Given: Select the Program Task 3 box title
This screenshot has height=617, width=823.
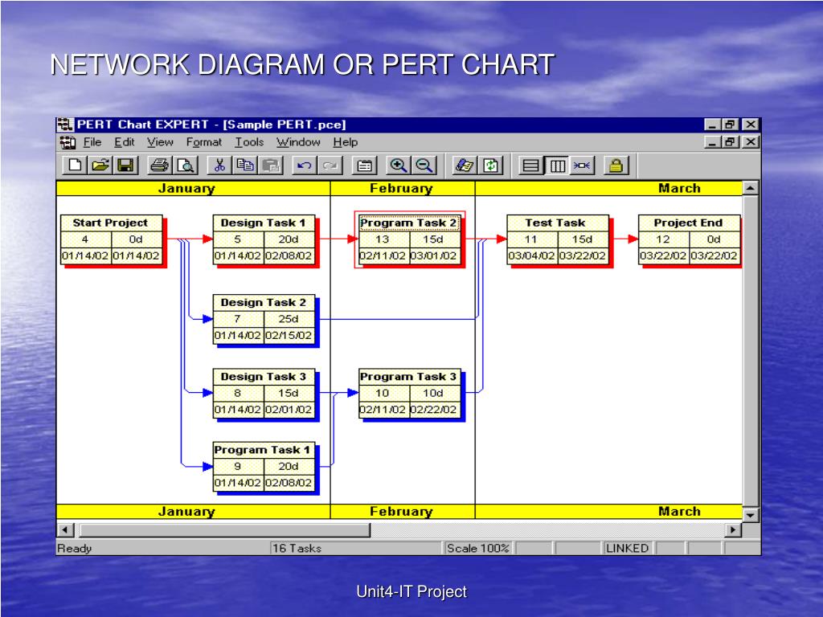Looking at the screenshot, I should [x=408, y=377].
